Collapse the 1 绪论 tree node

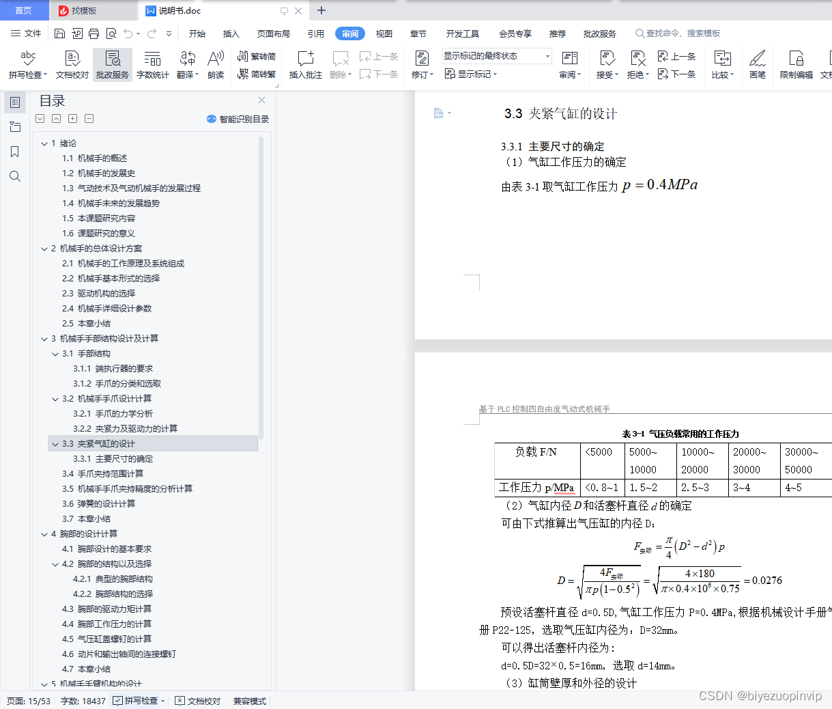[x=44, y=143]
